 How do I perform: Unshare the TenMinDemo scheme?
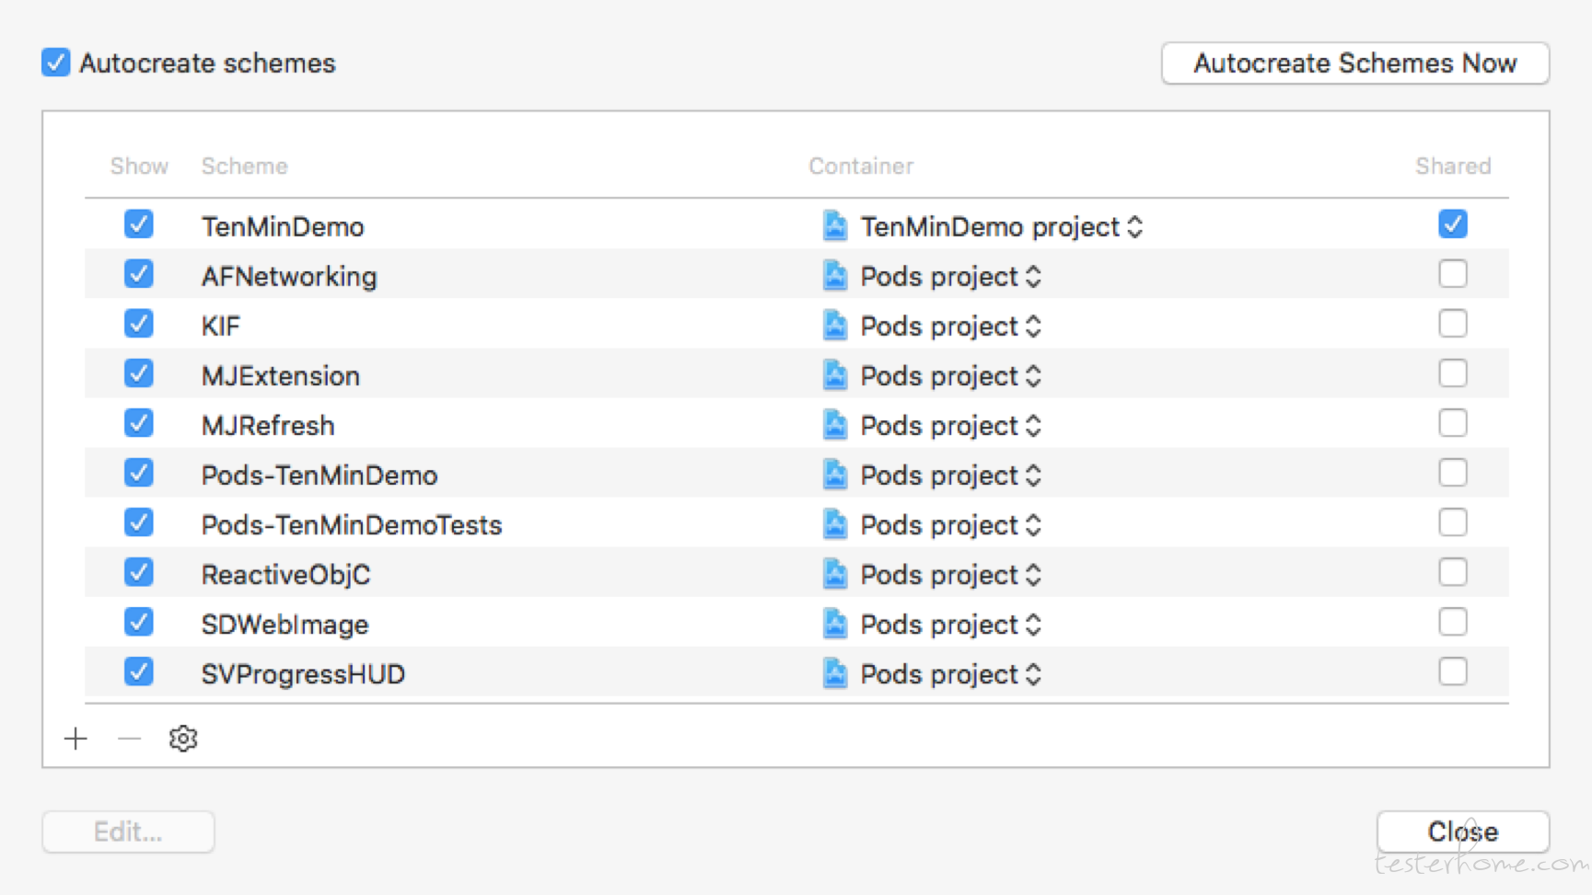point(1453,224)
